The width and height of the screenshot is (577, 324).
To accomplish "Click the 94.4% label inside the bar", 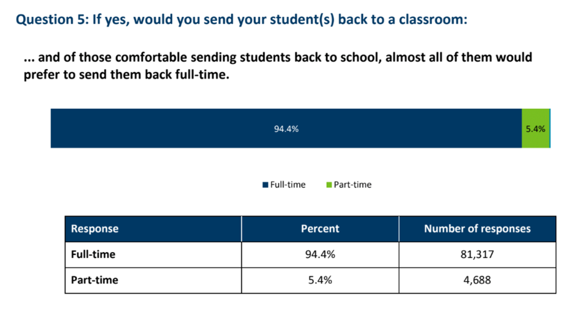I will click(x=286, y=129).
